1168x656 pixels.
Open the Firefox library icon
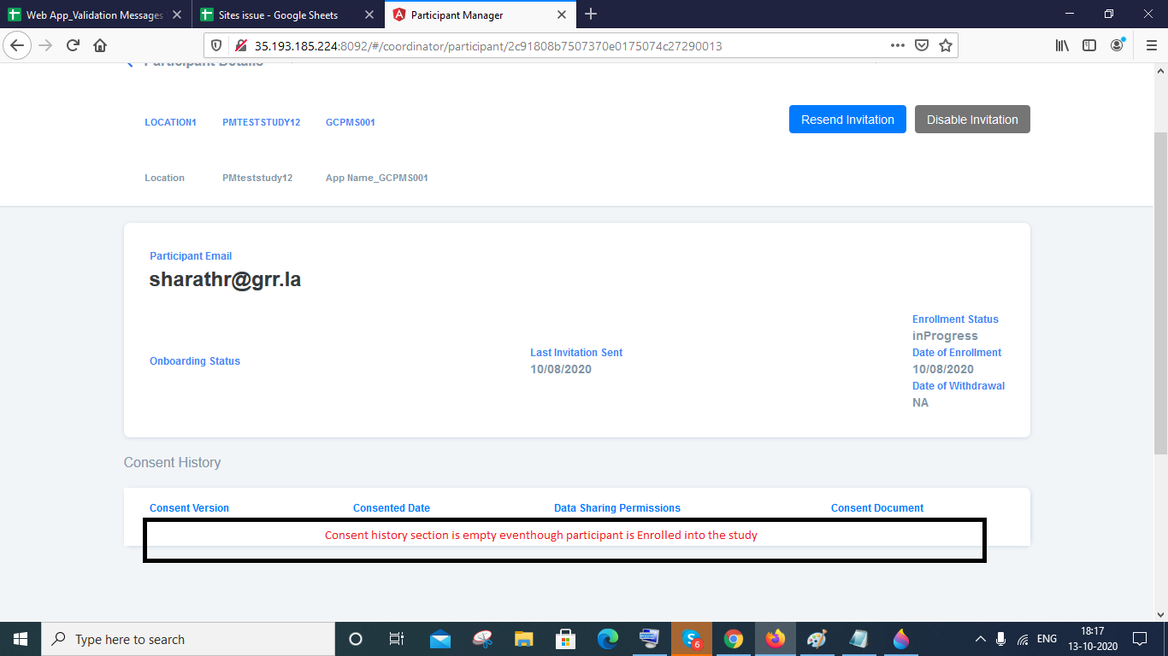click(x=1060, y=44)
